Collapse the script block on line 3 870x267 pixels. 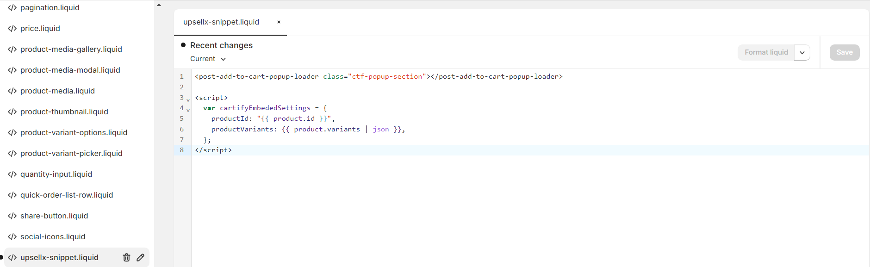(188, 99)
